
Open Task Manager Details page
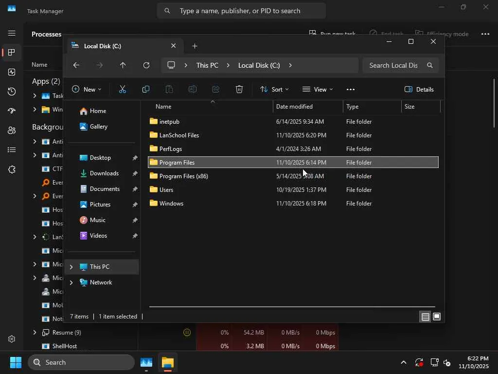click(12, 150)
